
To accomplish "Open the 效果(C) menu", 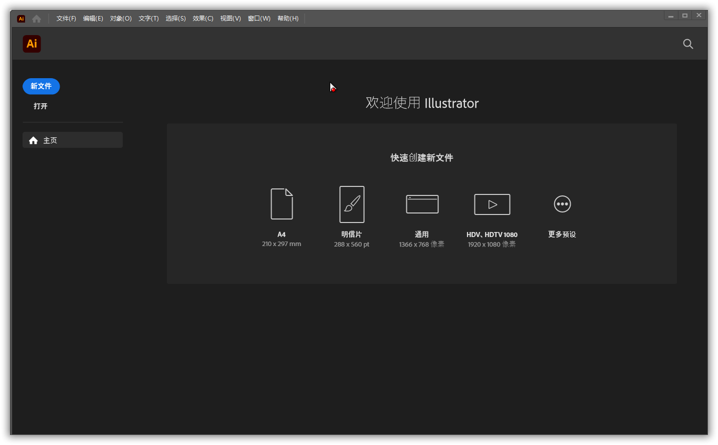I will pyautogui.click(x=203, y=19).
